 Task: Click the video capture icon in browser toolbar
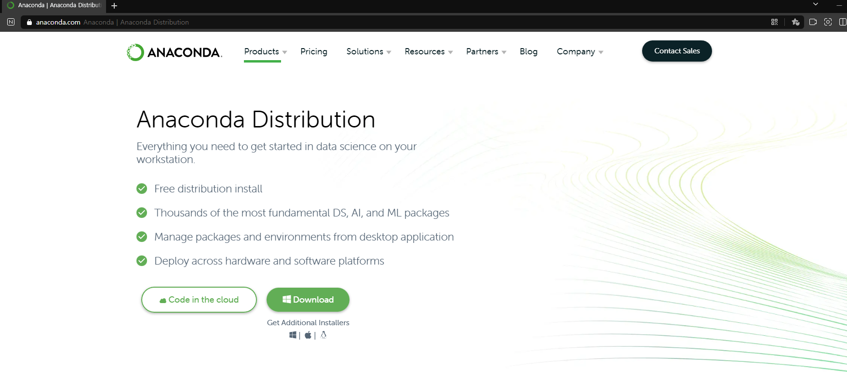tap(813, 22)
